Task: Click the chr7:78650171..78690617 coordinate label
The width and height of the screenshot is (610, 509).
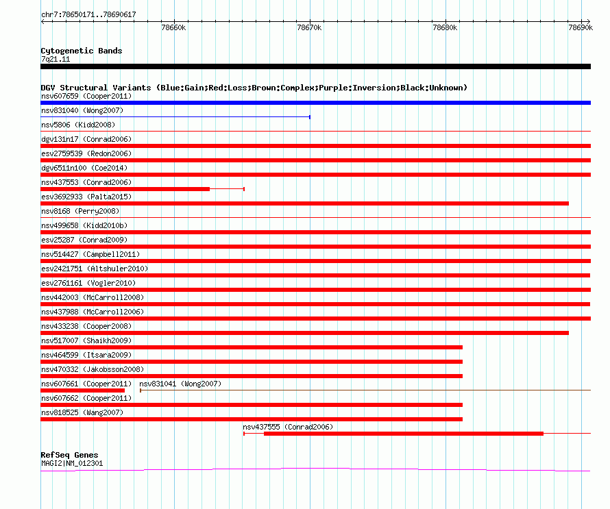Action: click(x=88, y=15)
